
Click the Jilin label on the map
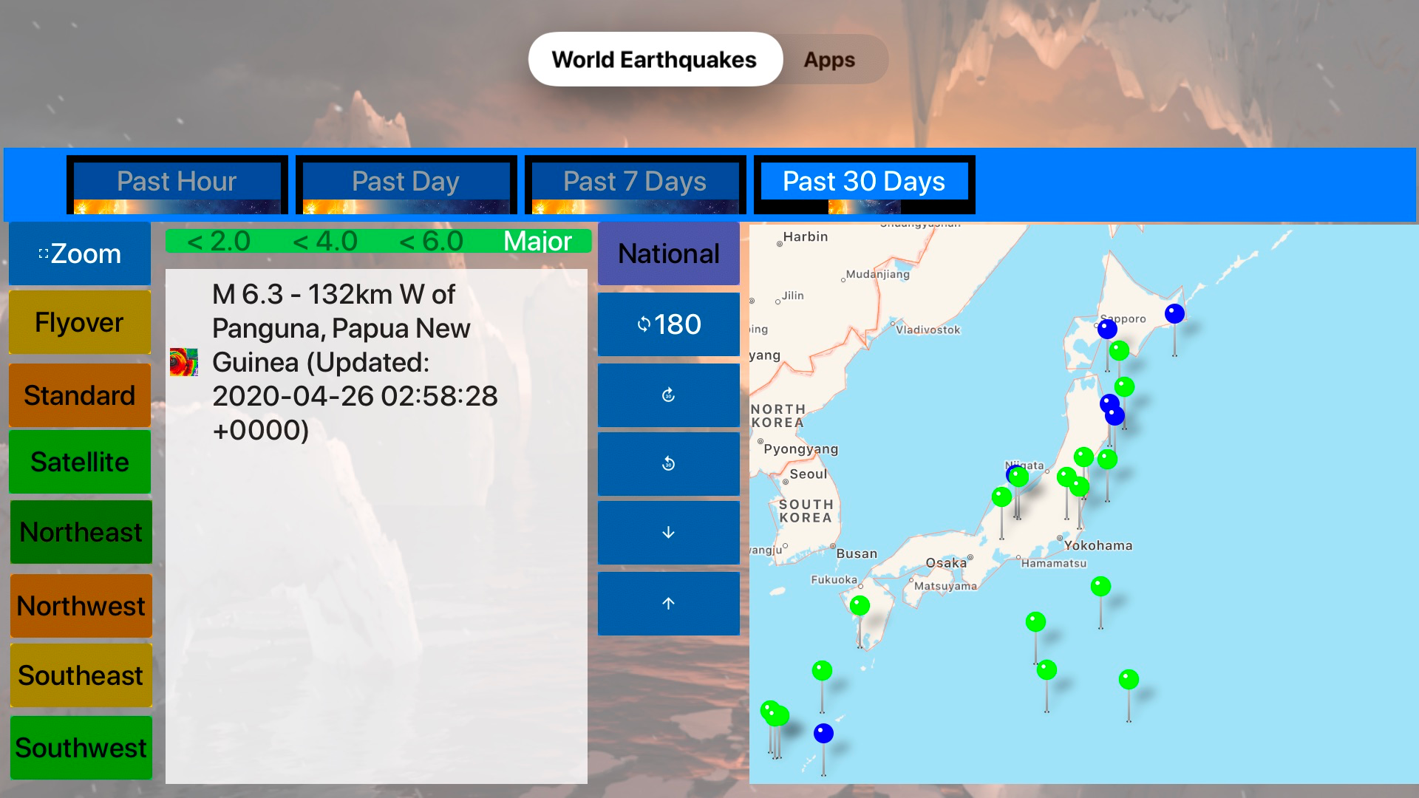click(x=793, y=296)
